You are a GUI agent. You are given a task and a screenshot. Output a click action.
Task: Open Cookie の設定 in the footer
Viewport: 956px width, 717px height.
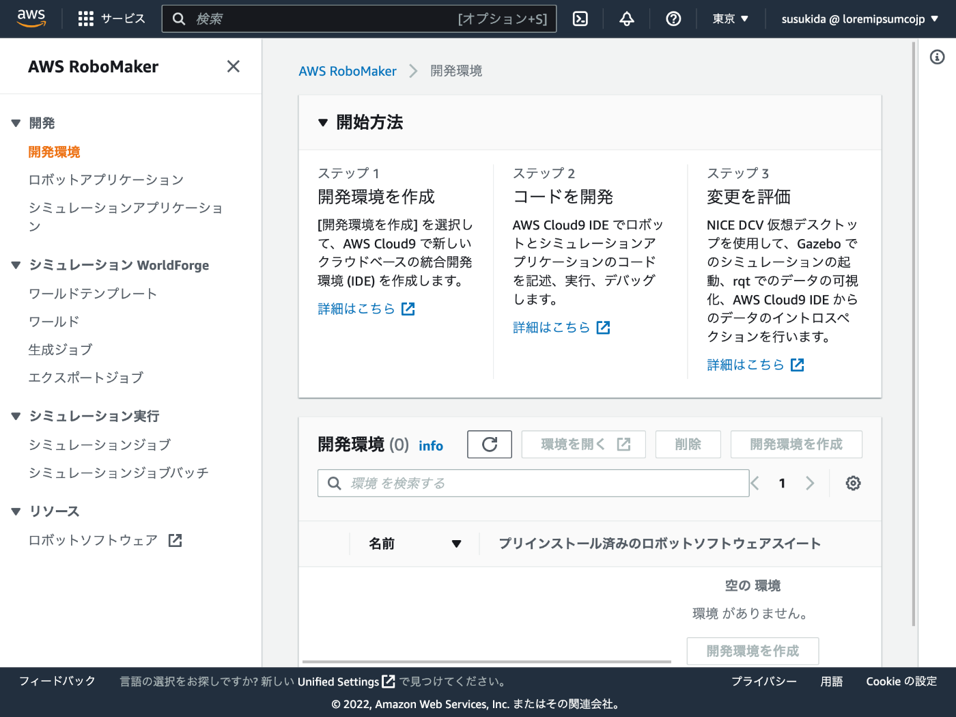(901, 681)
